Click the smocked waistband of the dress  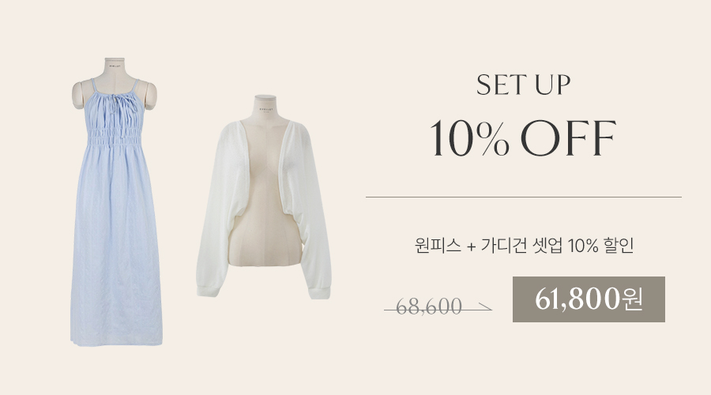115,137
